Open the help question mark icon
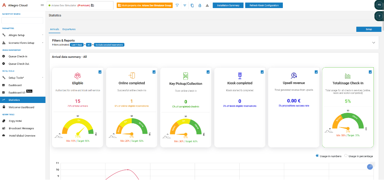The width and height of the screenshot is (384, 180). (x=379, y=16)
